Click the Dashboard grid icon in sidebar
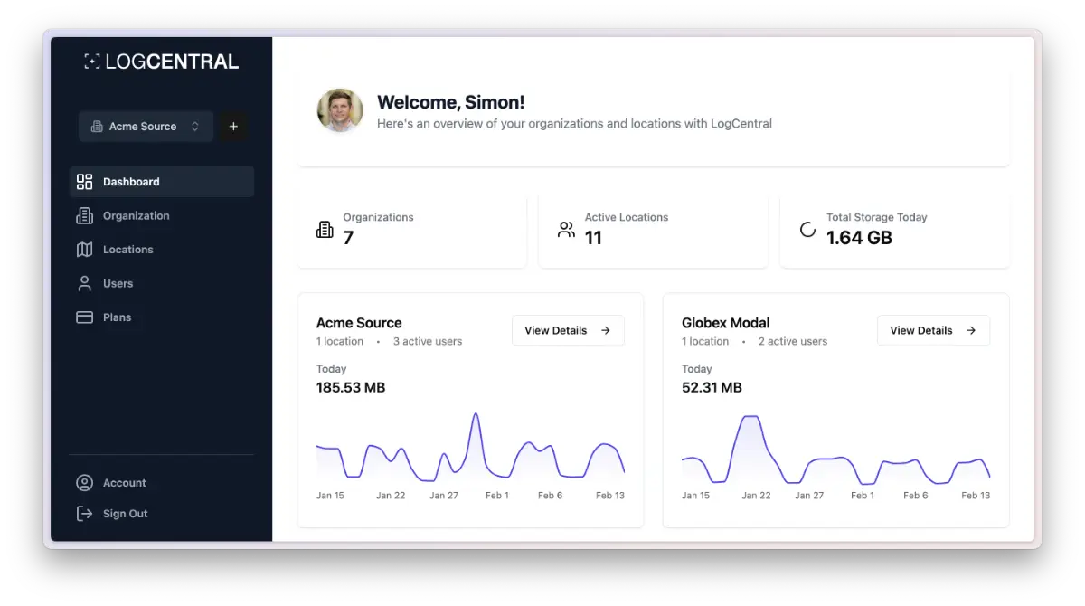Viewport: 1085px width, 606px height. (x=85, y=182)
